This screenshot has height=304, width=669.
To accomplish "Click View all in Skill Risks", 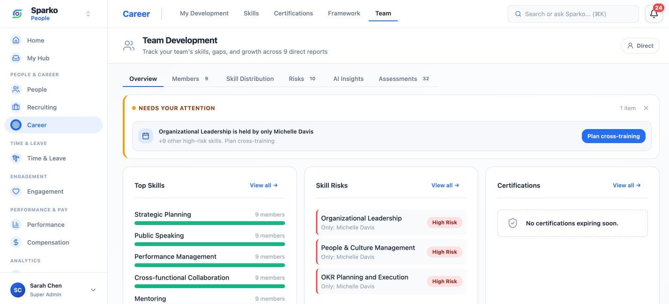I will (445, 185).
